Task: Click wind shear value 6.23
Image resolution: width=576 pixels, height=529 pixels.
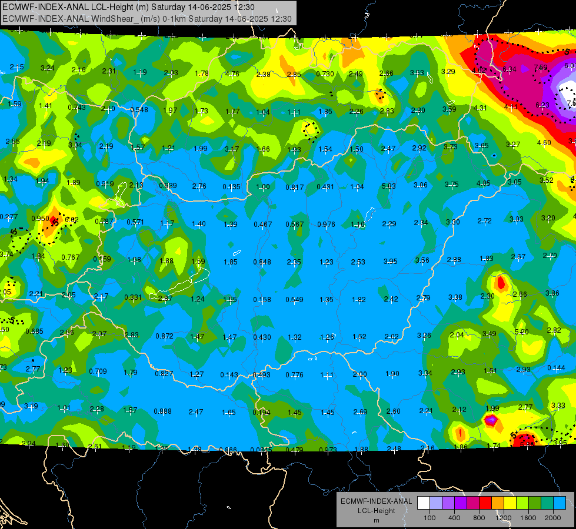Action: (542, 105)
